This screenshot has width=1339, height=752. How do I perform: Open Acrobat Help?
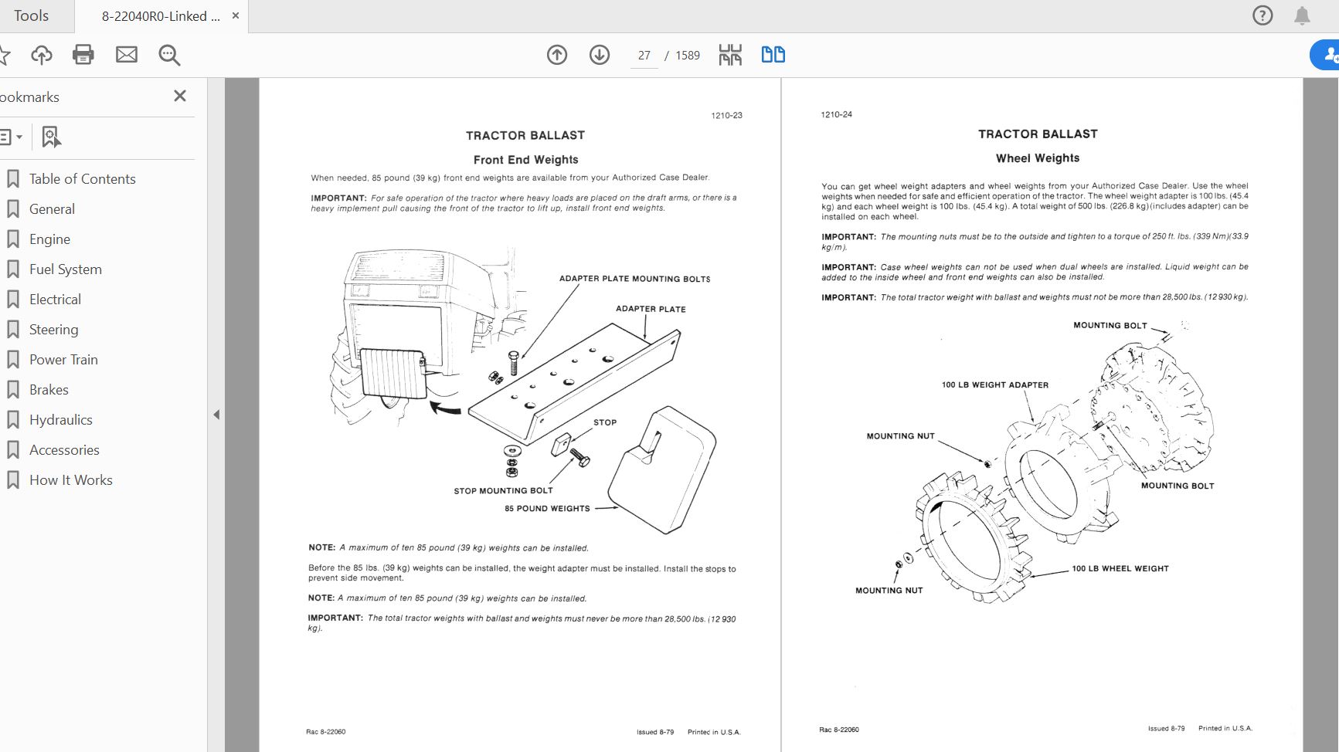[x=1262, y=15]
